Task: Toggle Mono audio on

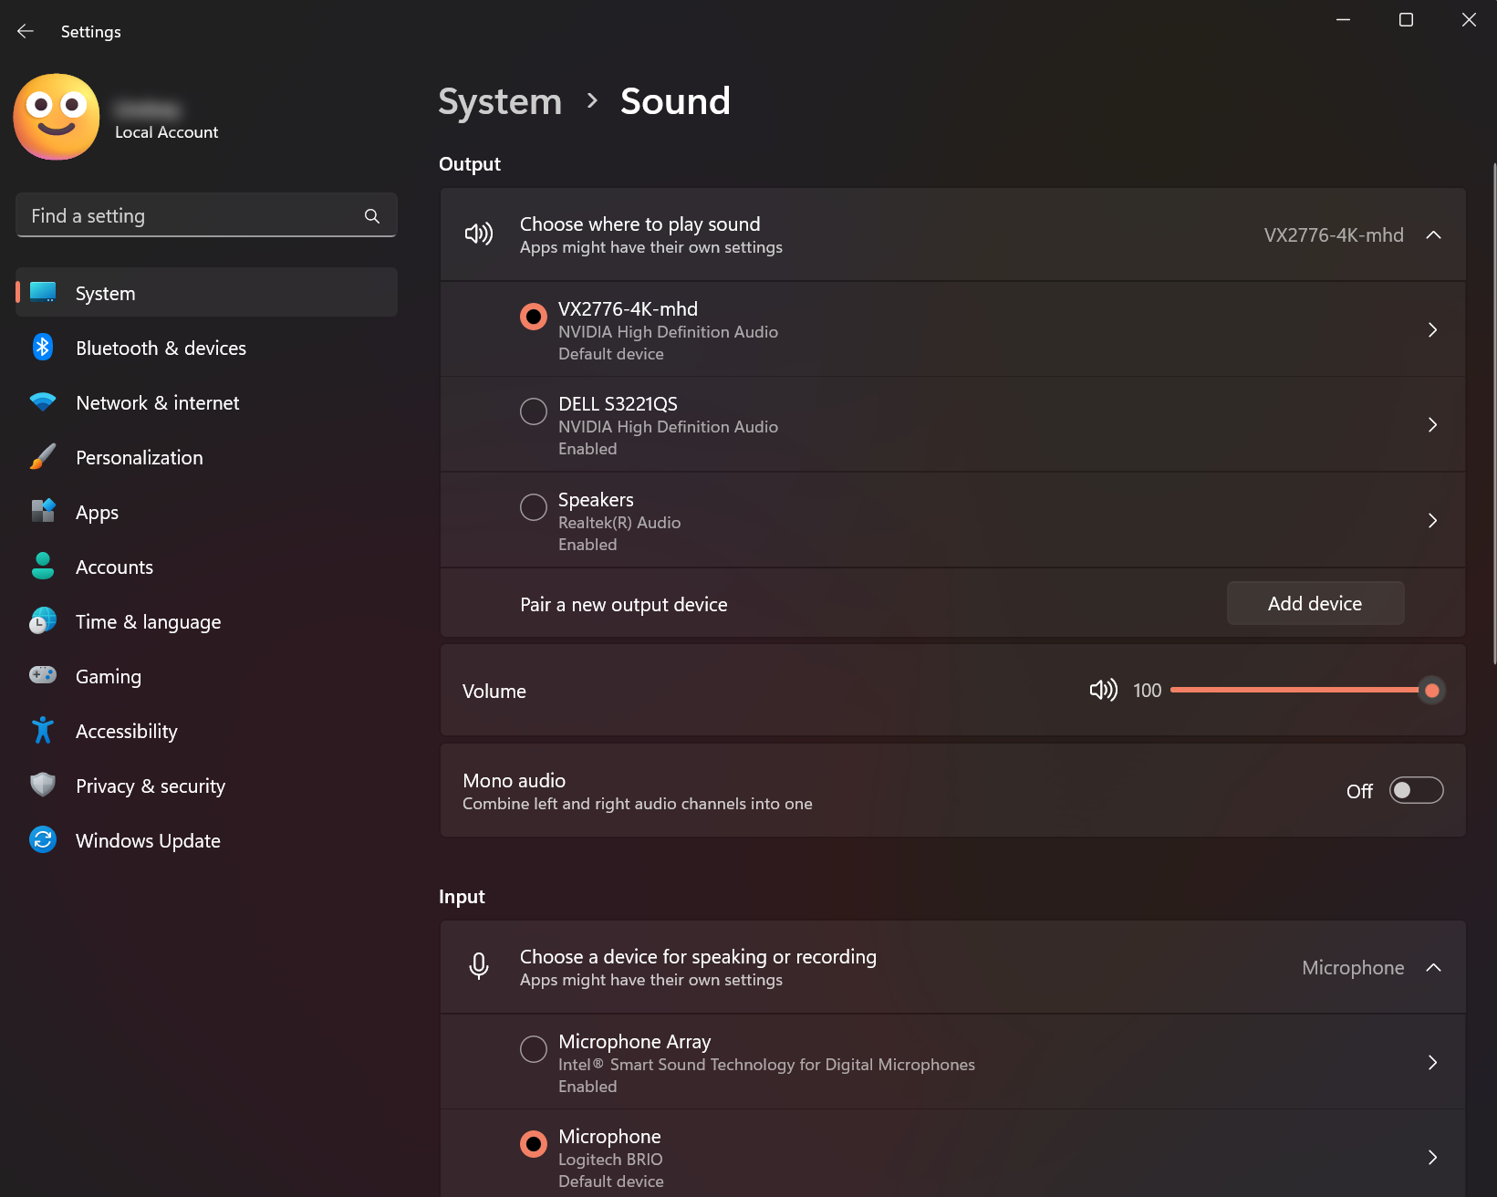Action: tap(1415, 790)
